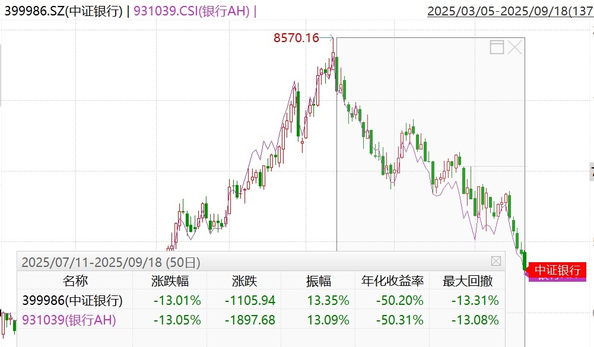Screen dimensions: 594x347
Task: Click the statistics panel title 2025/07/11-2025/09/18 (50日)
Action: 111,262
